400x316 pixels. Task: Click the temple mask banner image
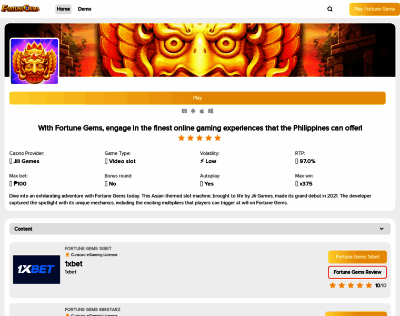[200, 50]
